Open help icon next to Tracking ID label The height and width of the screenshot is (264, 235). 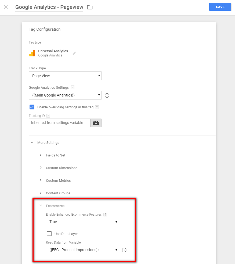[48, 116]
